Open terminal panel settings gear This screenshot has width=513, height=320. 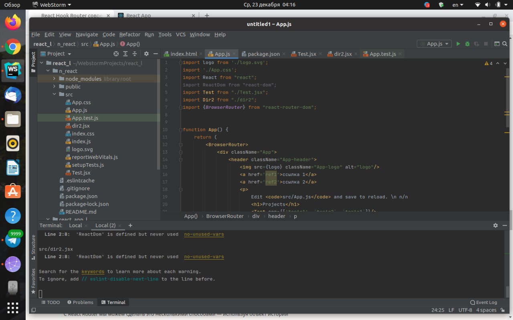(495, 226)
